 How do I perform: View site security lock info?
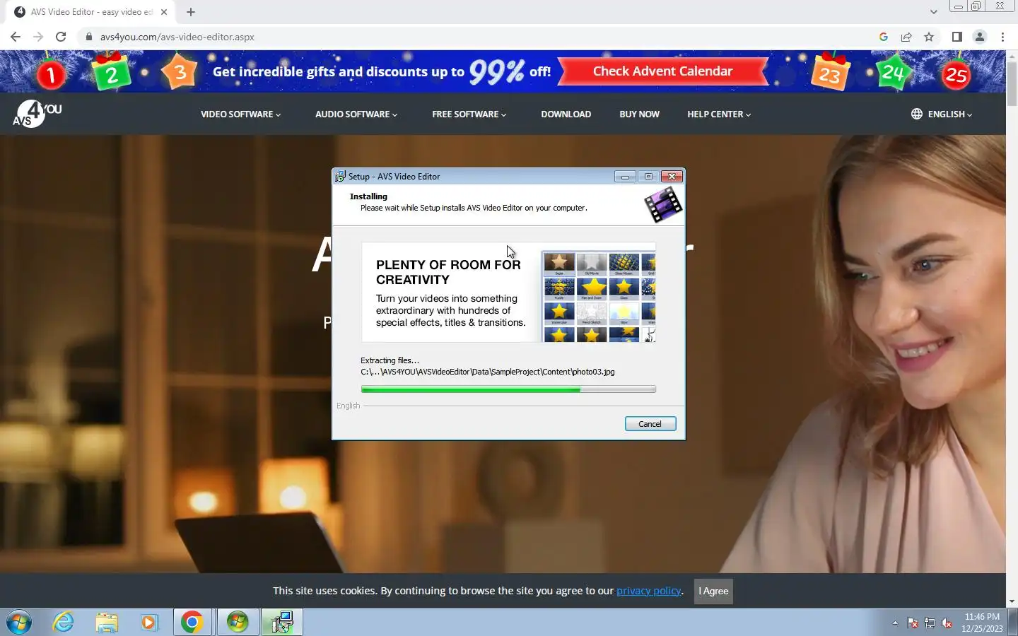pos(88,37)
